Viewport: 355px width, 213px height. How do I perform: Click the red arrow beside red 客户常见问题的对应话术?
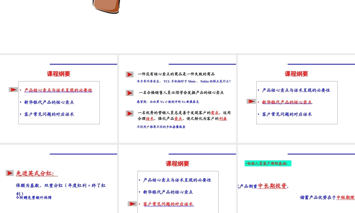coord(132,204)
